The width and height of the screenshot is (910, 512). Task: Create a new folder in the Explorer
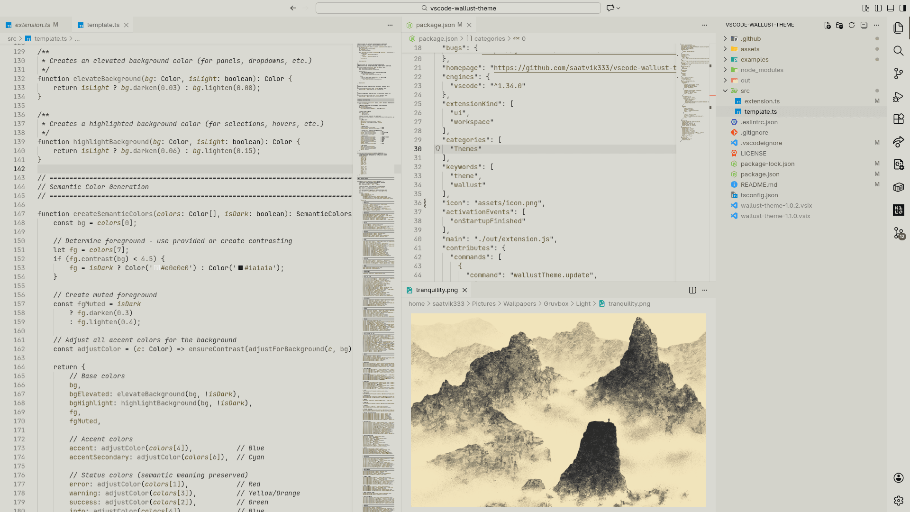click(x=840, y=26)
